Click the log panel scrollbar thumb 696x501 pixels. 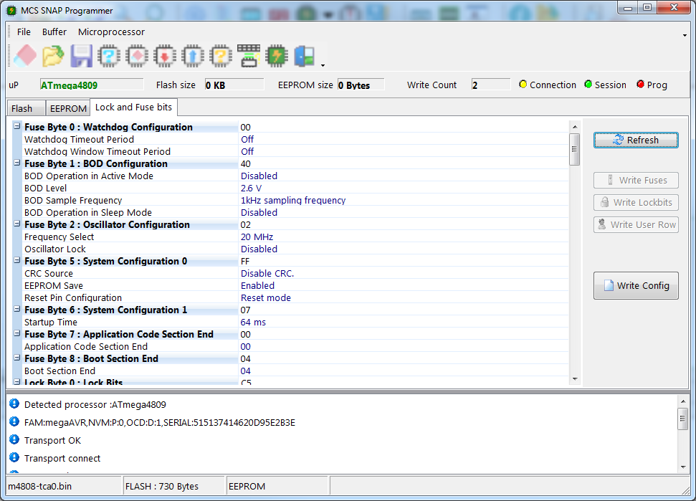coord(682,419)
